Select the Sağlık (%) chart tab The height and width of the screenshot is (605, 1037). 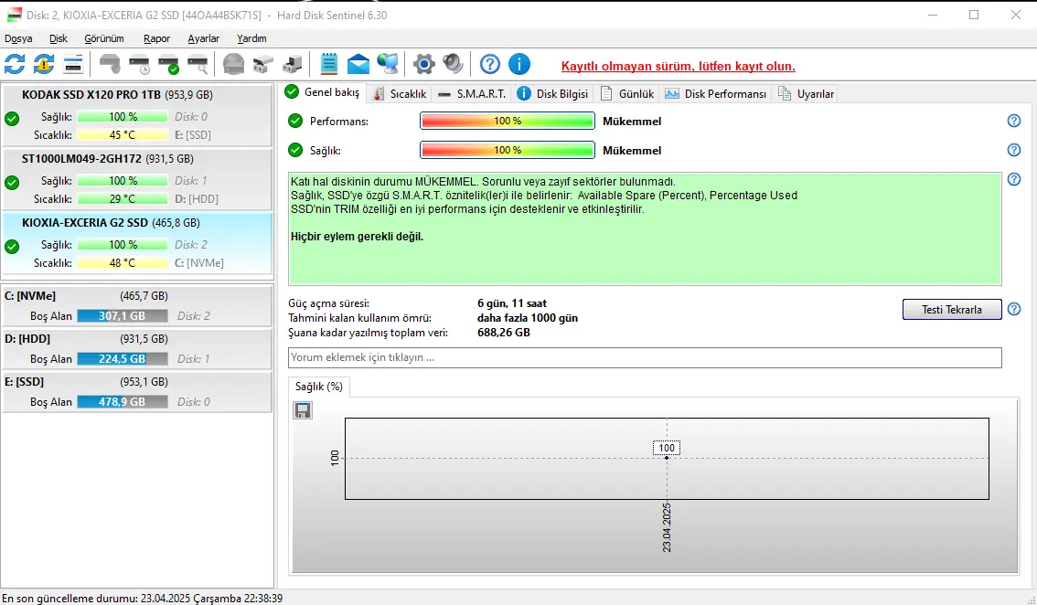pos(319,387)
